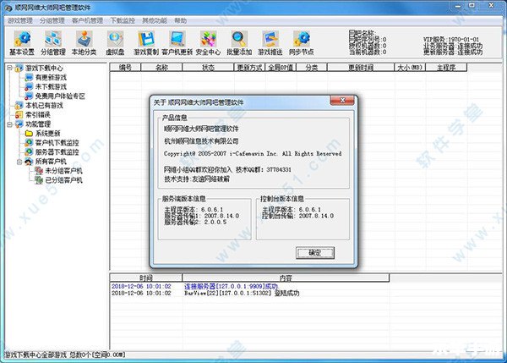Open 帮助 menu
Screen dimensions: 507x363
pyautogui.click(x=180, y=20)
